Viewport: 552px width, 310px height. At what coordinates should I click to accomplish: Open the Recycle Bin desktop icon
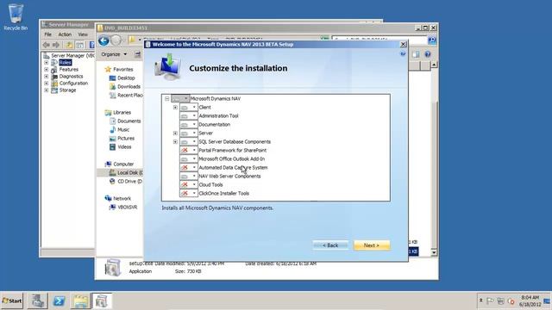coord(16,17)
